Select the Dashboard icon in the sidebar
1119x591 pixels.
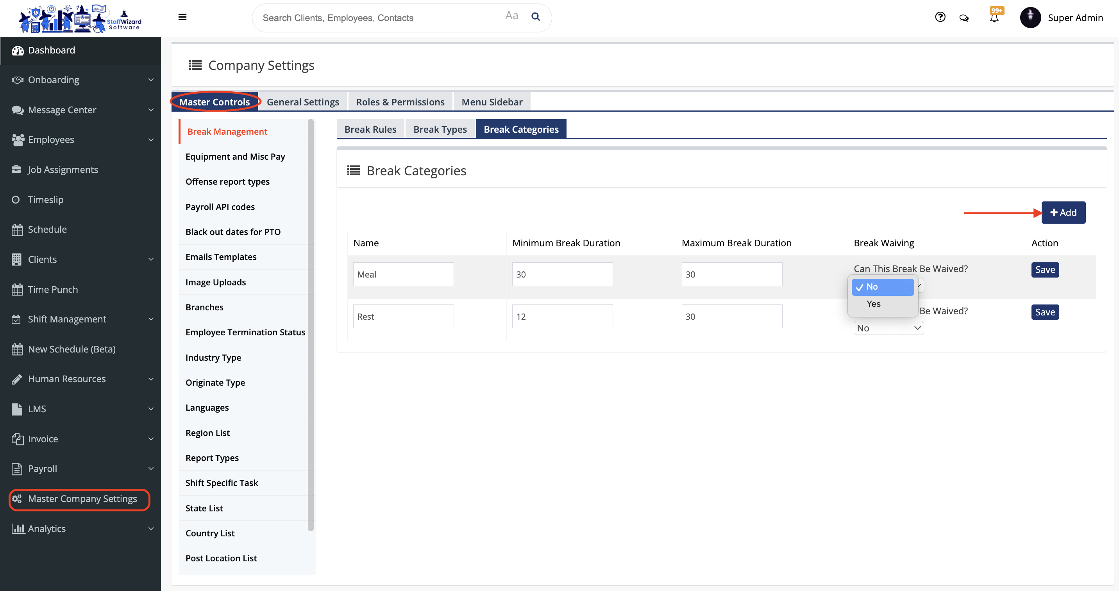coord(17,50)
